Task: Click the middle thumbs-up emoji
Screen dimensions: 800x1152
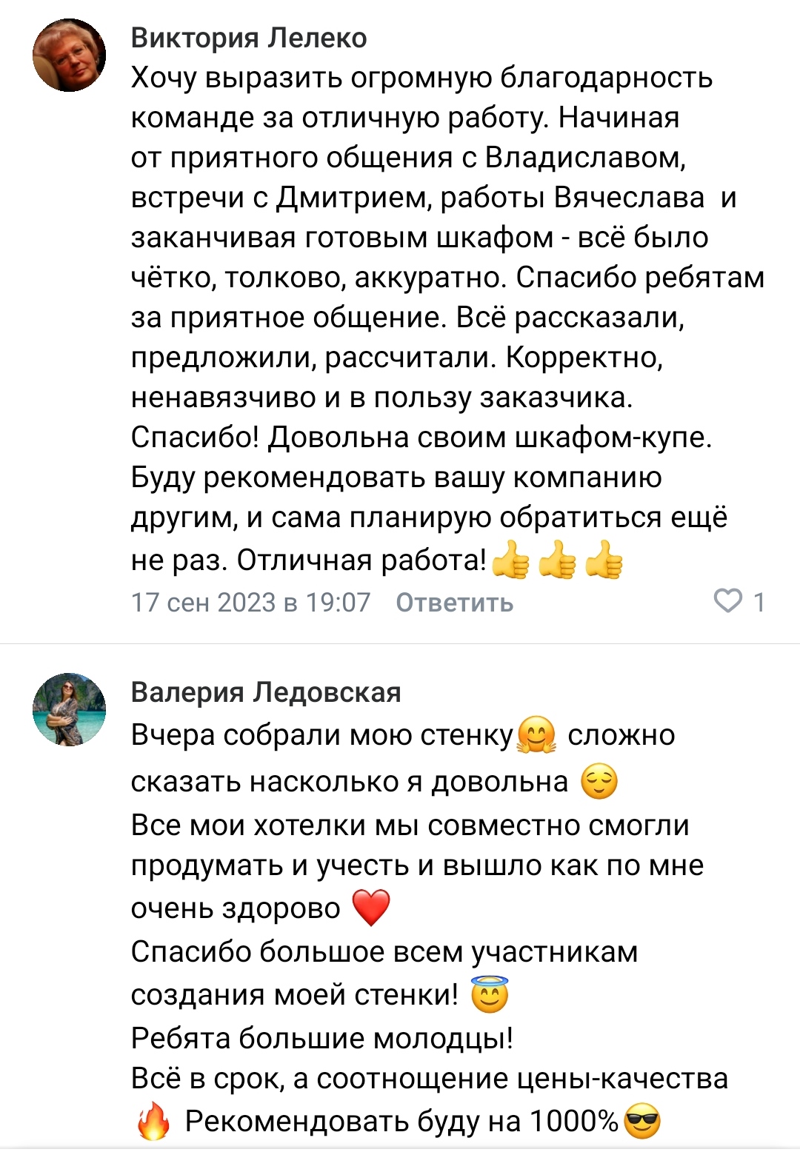Action: 557,560
